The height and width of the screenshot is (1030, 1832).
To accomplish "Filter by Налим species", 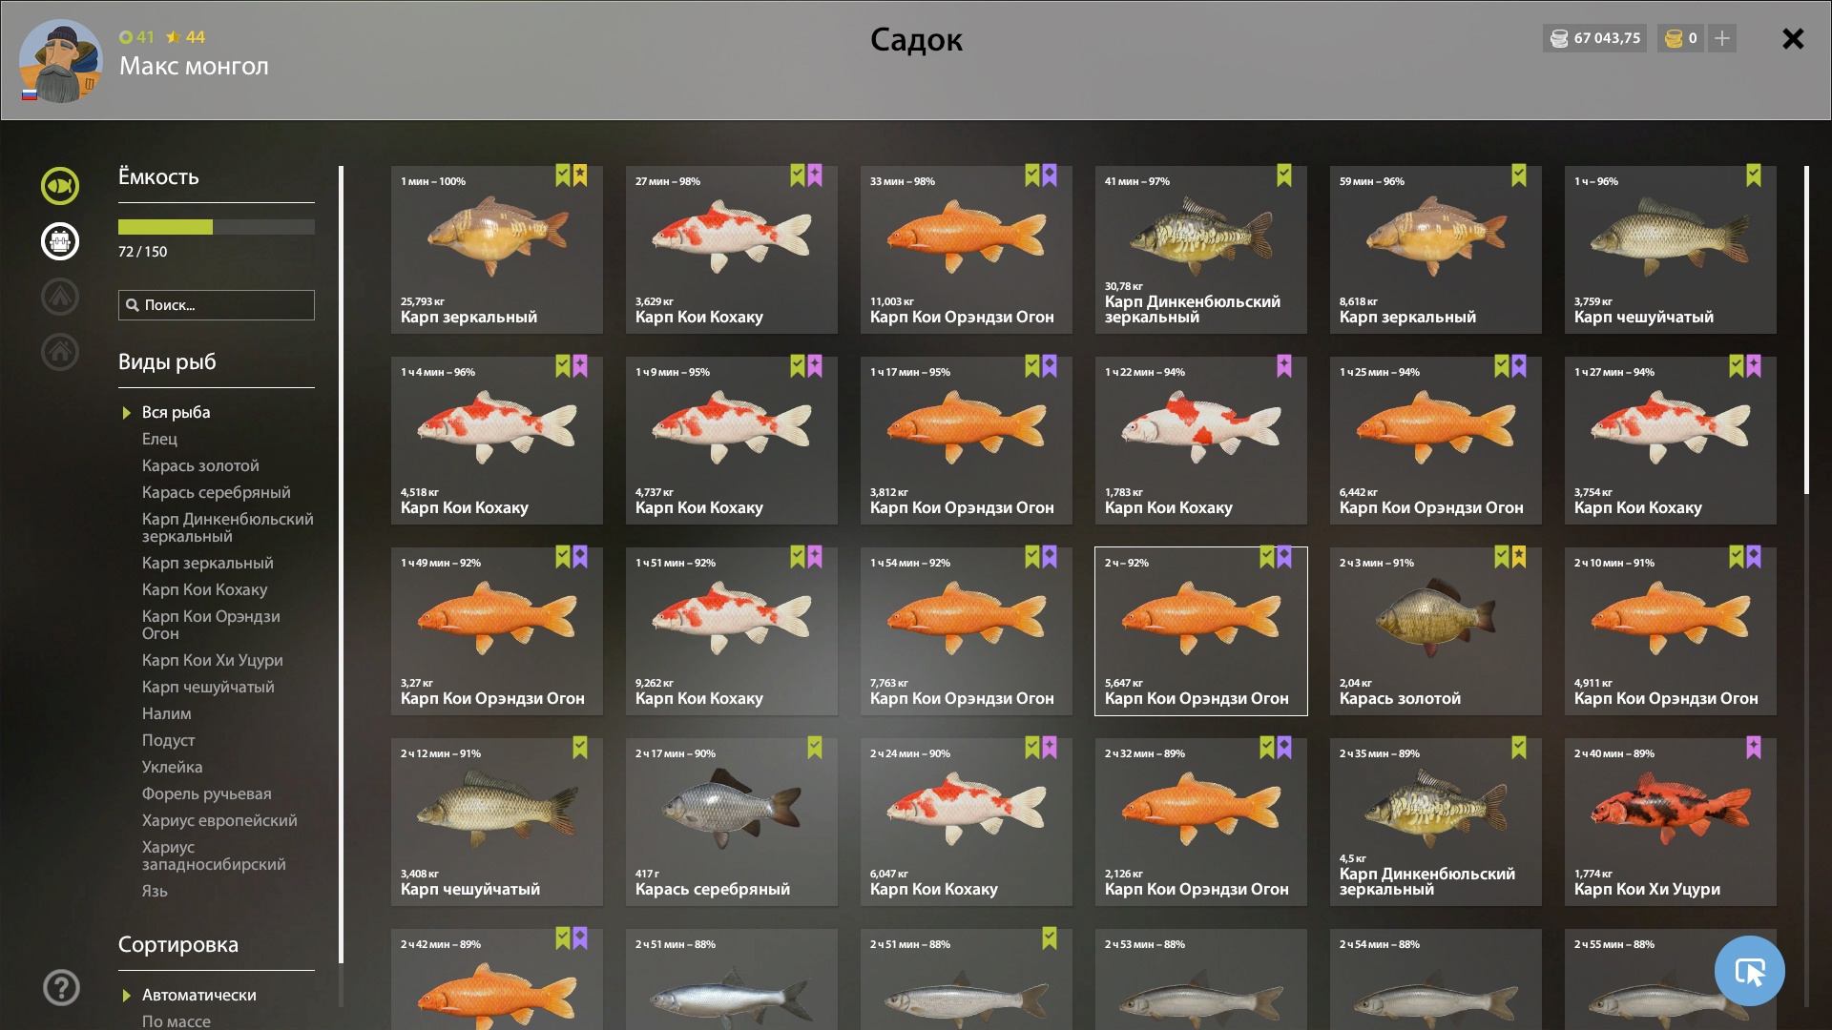I will pyautogui.click(x=167, y=713).
